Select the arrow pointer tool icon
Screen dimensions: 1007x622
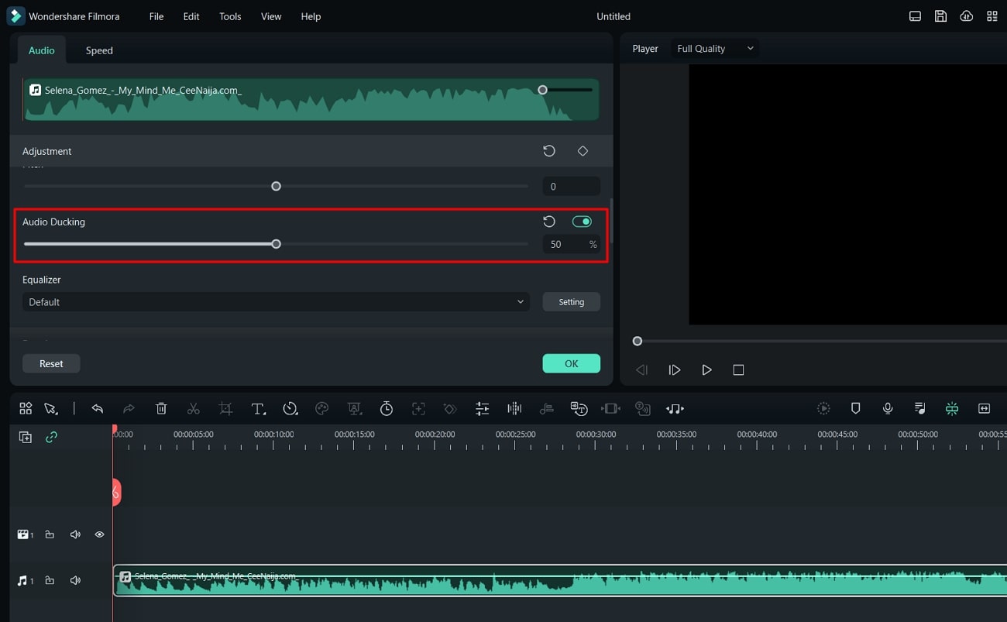click(51, 408)
